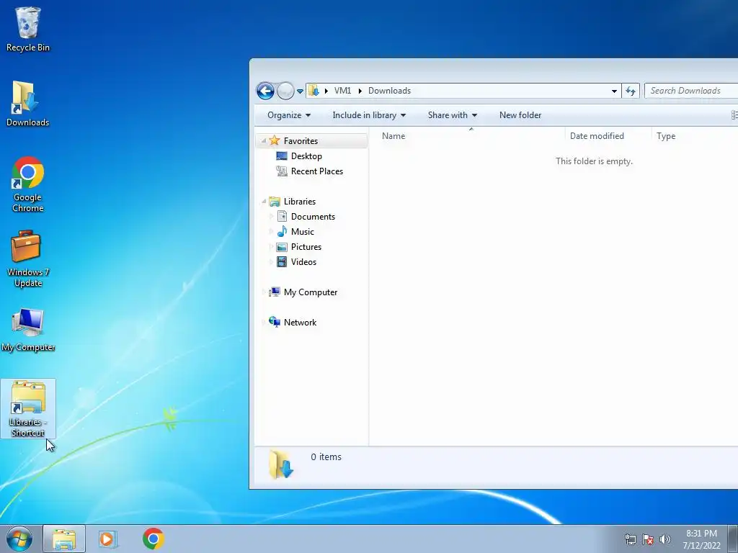Open the dropdown arrow before VM1
This screenshot has width=738, height=553.
326,91
